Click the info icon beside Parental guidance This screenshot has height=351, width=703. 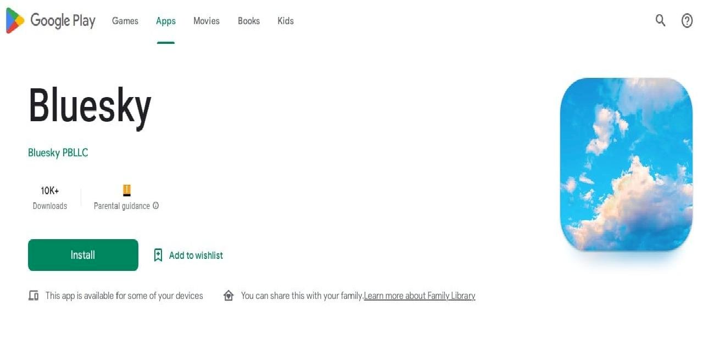[x=156, y=206]
